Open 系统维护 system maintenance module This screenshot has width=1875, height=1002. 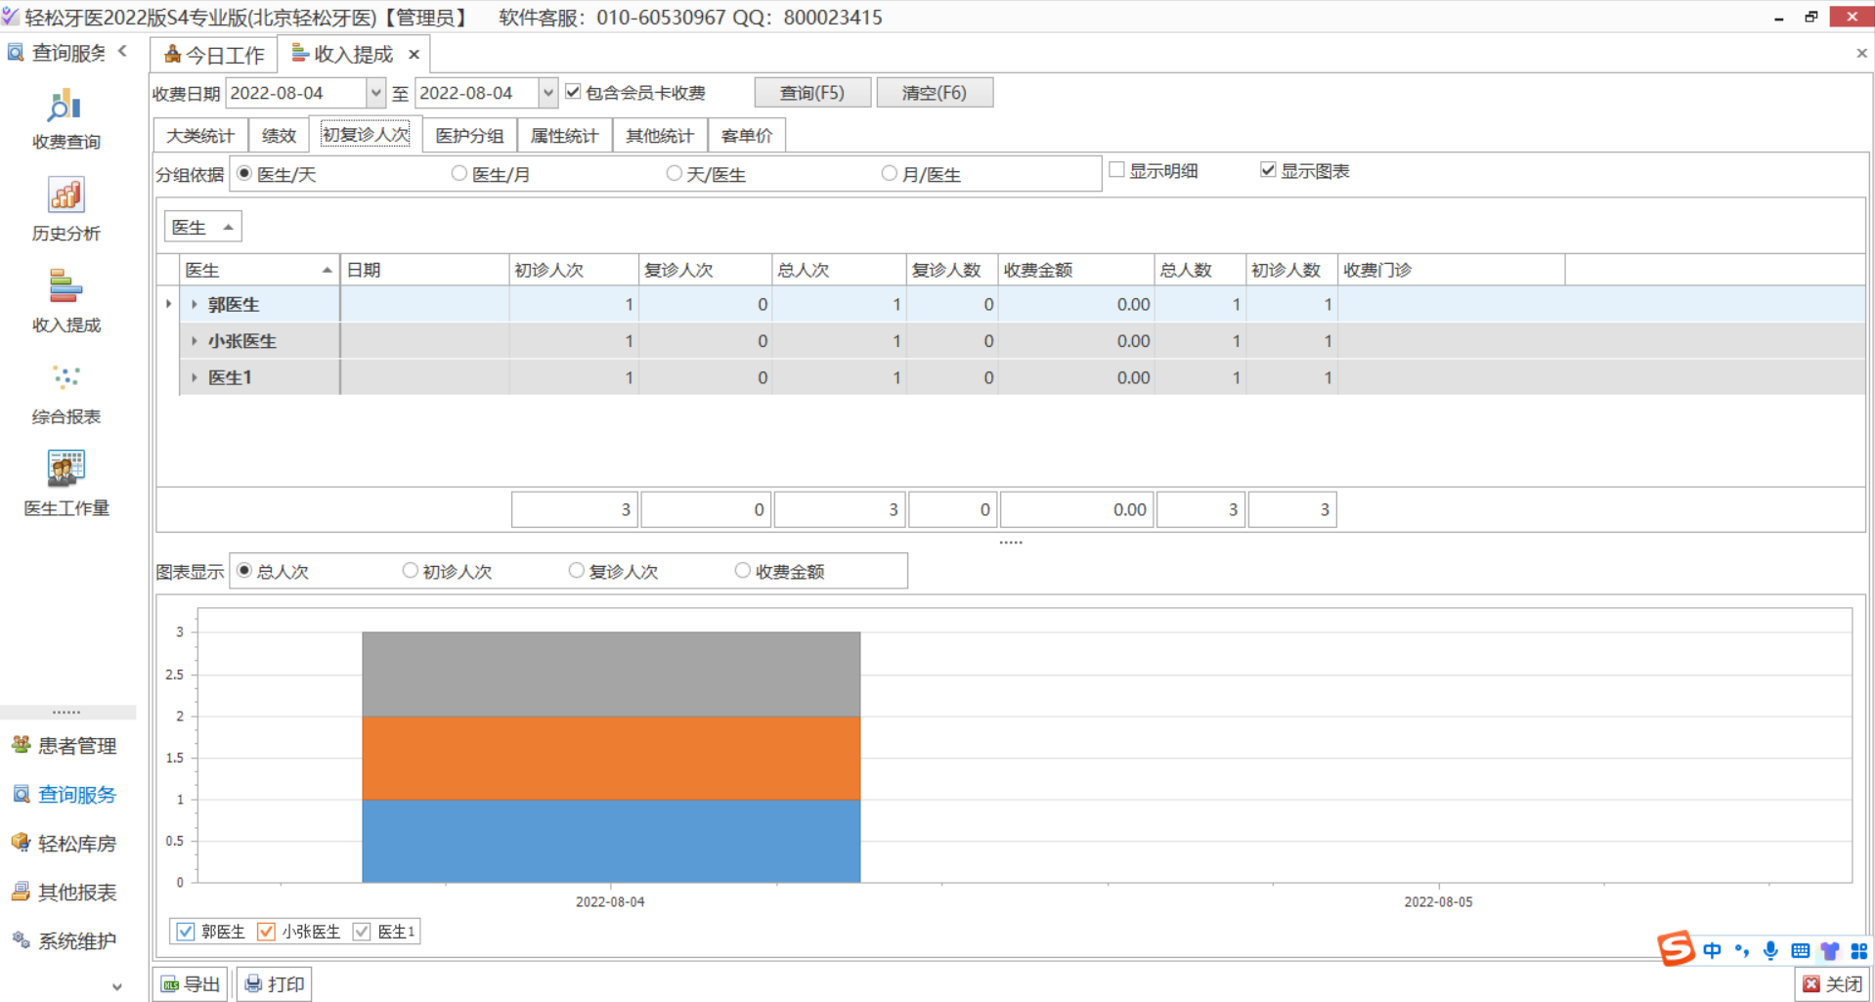(65, 941)
